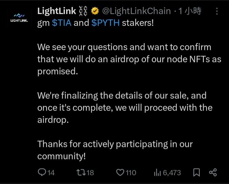Retweet the post using the repost icon
229x184 pixels.
pos(81,172)
